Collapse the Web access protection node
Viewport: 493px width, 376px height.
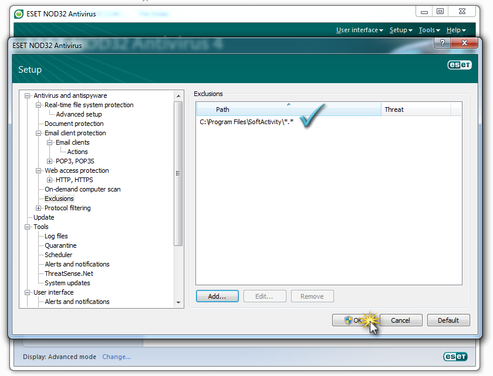38,171
